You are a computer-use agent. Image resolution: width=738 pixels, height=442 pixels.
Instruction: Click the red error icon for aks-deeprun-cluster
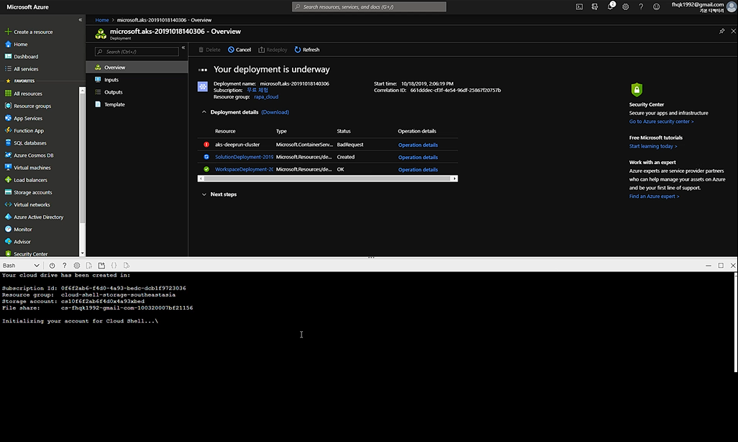206,145
